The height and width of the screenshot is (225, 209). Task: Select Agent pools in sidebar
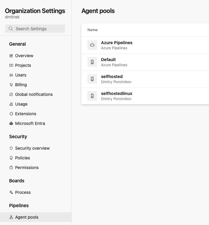tap(27, 217)
